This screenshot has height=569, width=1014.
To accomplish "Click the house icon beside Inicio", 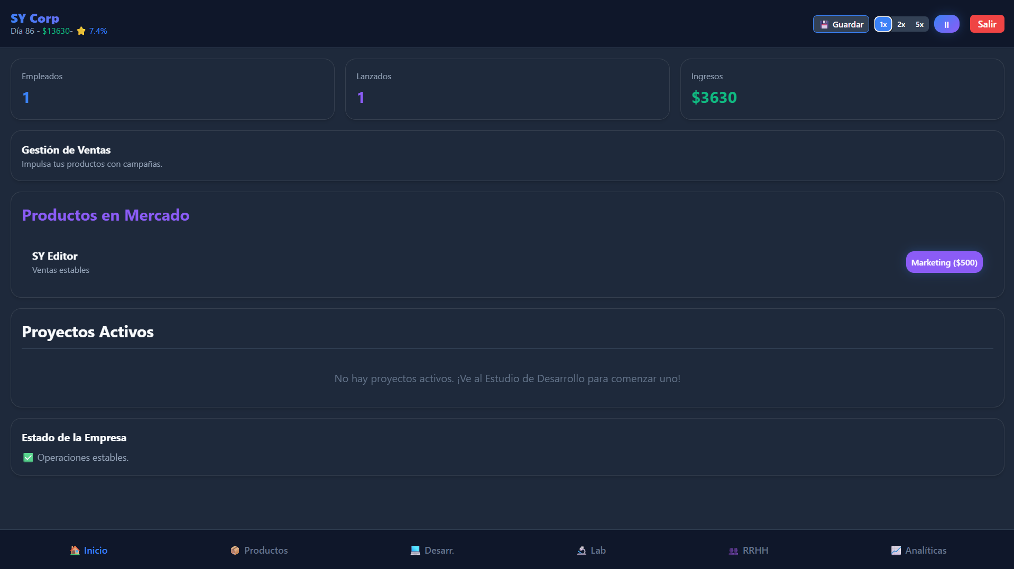I will [75, 551].
